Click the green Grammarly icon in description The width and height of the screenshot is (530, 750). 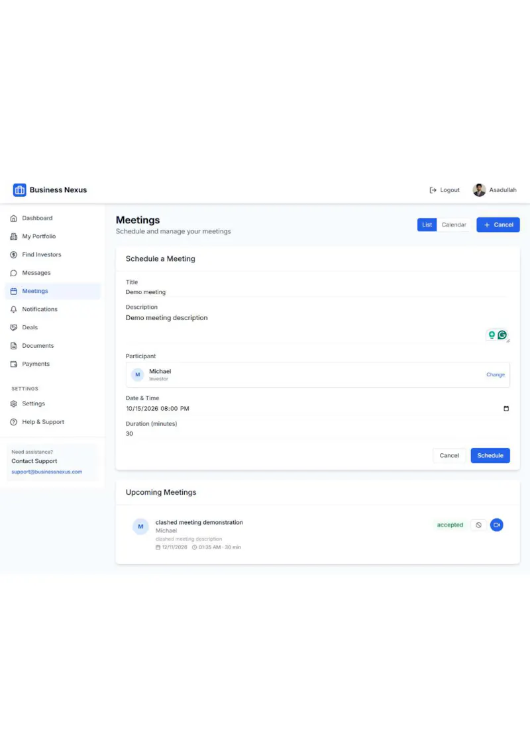502,335
